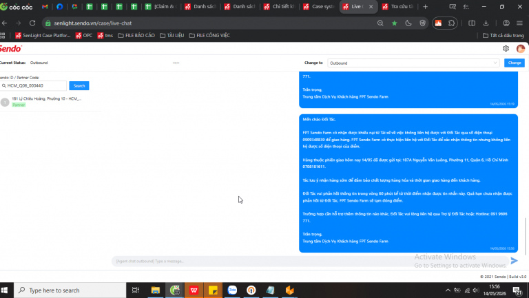This screenshot has width=529, height=298.
Task: Open a new browser tab with plus
Action: point(425,6)
